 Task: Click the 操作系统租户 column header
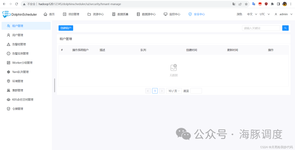(x=80, y=50)
